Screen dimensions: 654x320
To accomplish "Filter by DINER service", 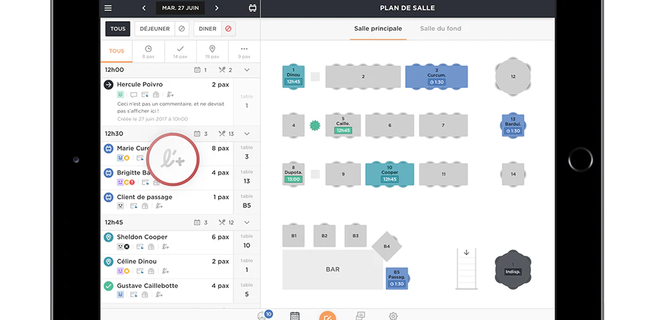I will pos(208,29).
